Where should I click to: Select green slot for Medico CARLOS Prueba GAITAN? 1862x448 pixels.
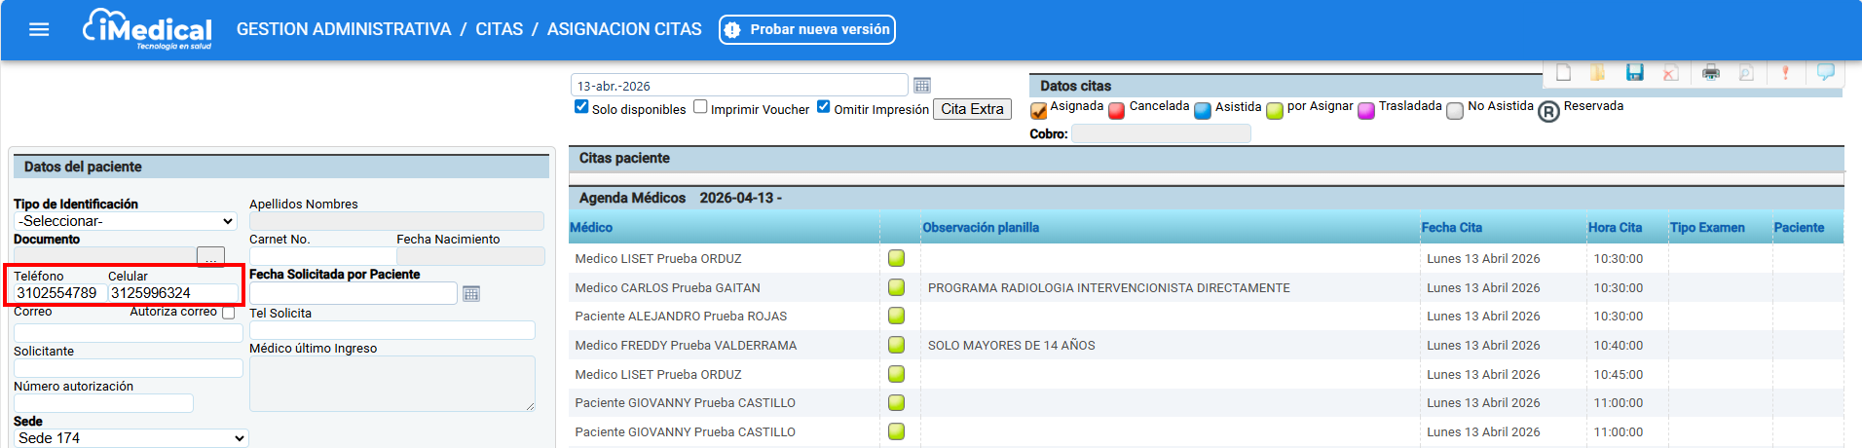point(896,287)
